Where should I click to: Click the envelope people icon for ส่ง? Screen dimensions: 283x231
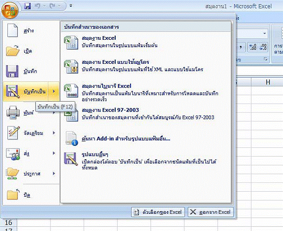pyautogui.click(x=13, y=154)
